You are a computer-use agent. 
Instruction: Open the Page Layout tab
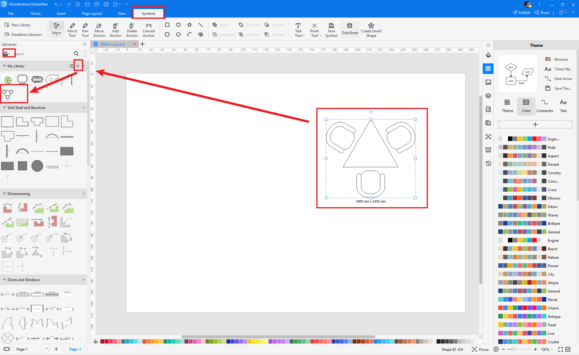92,14
